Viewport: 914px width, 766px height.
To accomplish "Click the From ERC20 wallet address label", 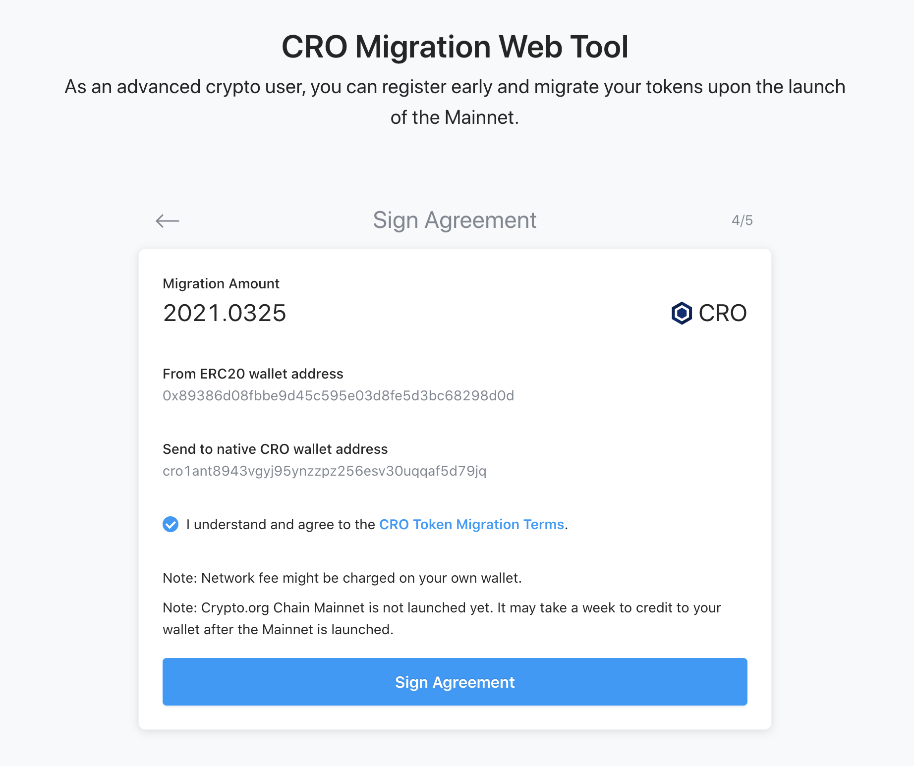I will pyautogui.click(x=253, y=374).
